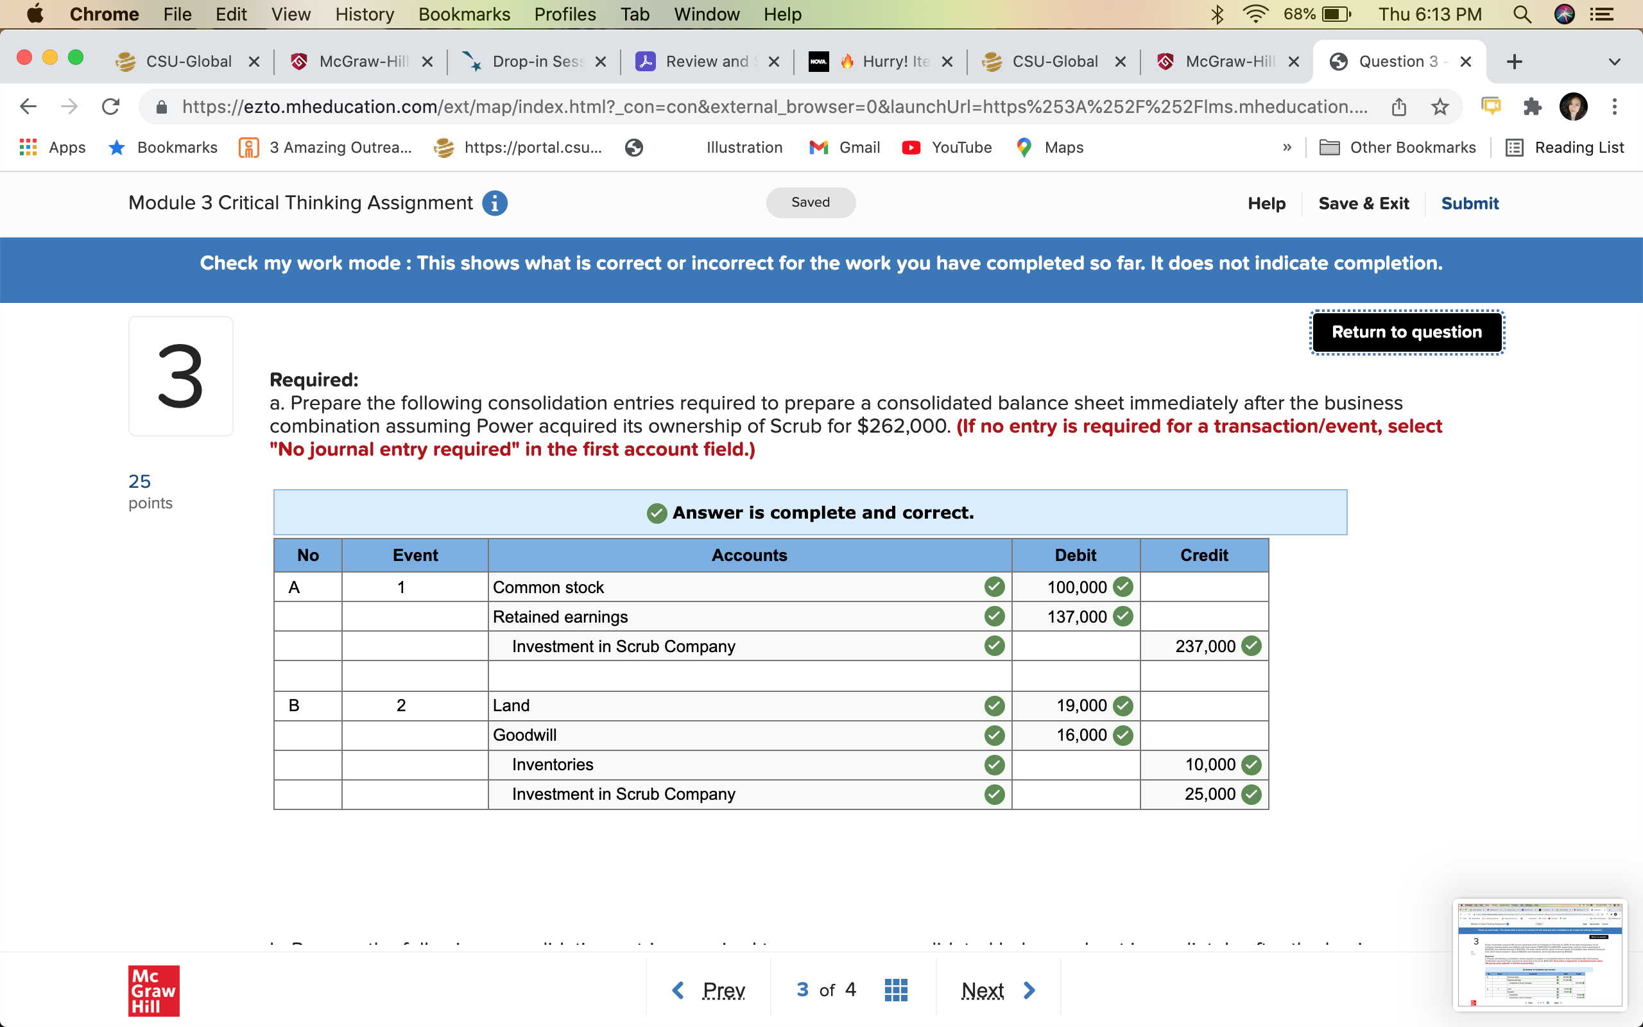
Task: Reload the page with the refresh icon
Action: pyautogui.click(x=110, y=106)
